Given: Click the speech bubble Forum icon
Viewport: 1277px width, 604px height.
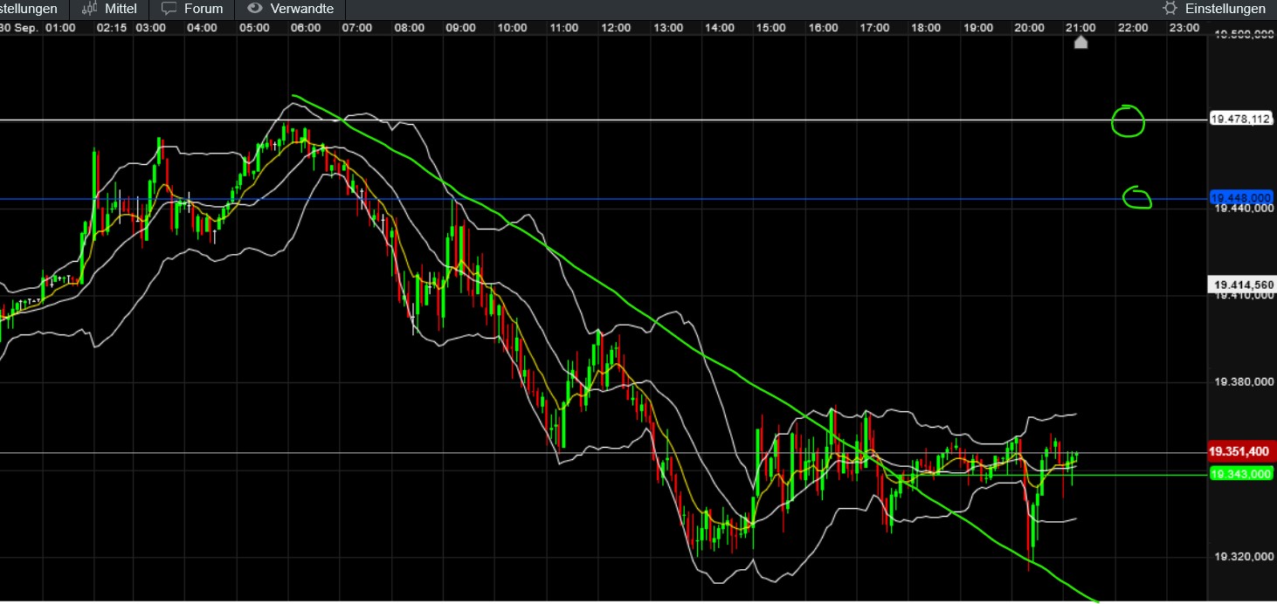Looking at the screenshot, I should pyautogui.click(x=169, y=9).
